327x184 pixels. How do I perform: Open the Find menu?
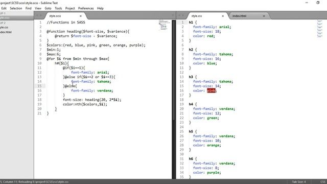pyautogui.click(x=29, y=8)
